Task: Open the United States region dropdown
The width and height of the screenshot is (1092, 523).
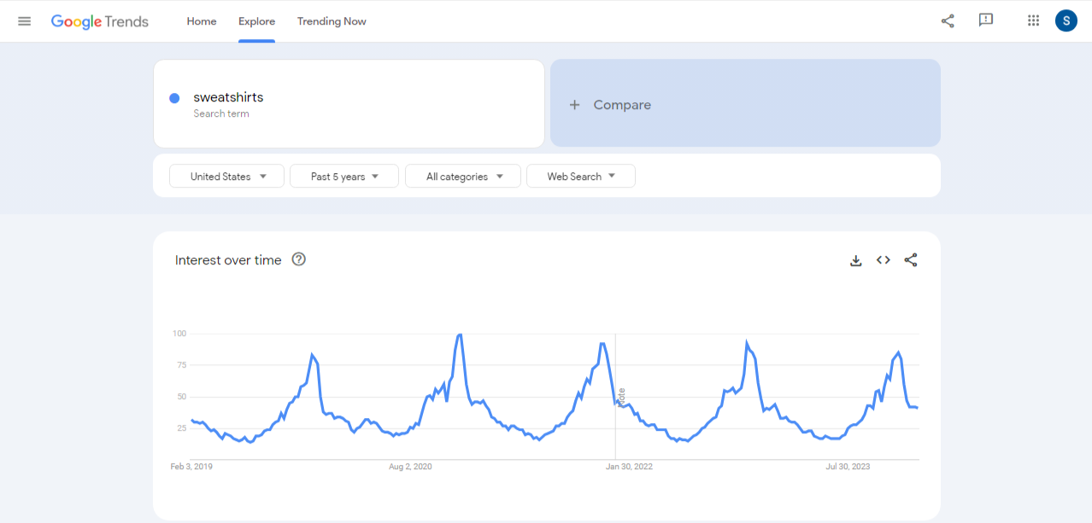Action: pos(226,176)
